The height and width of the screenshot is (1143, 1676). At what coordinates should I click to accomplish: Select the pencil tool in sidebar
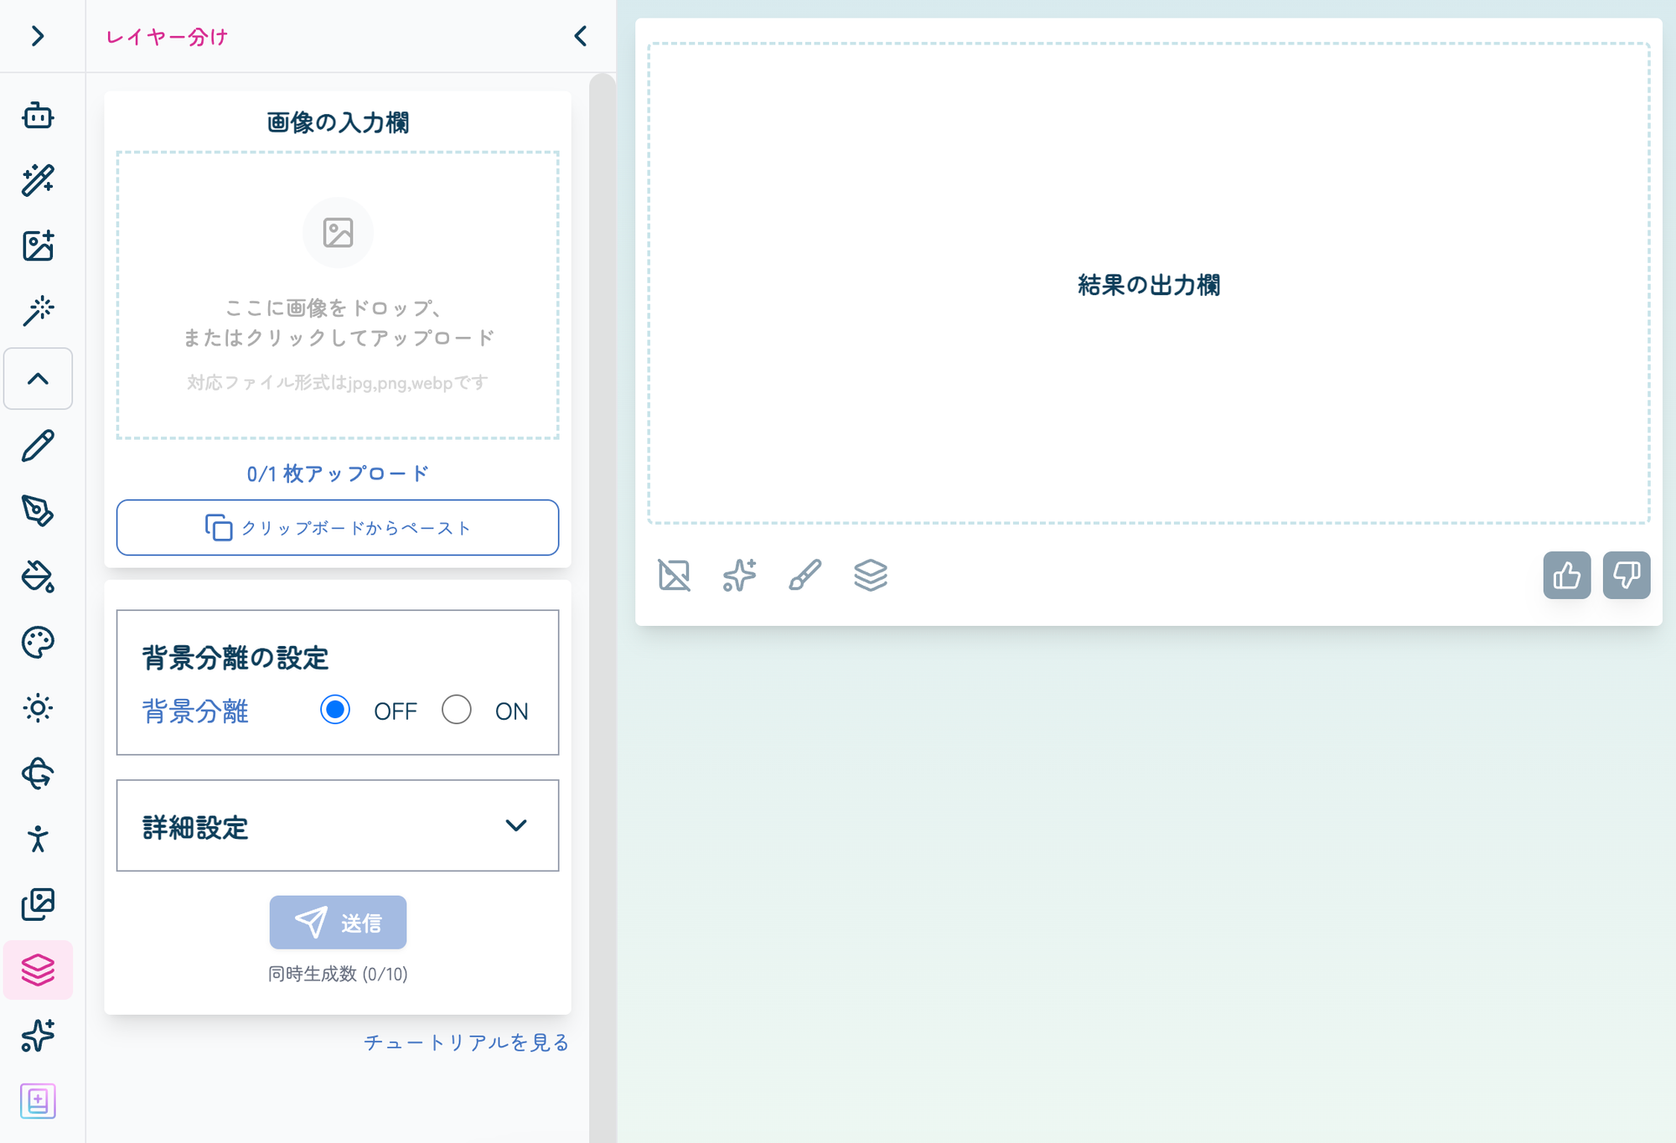pos(38,446)
